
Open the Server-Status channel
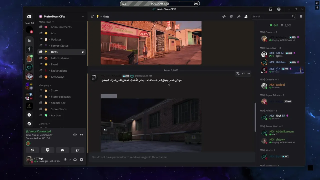point(61,46)
